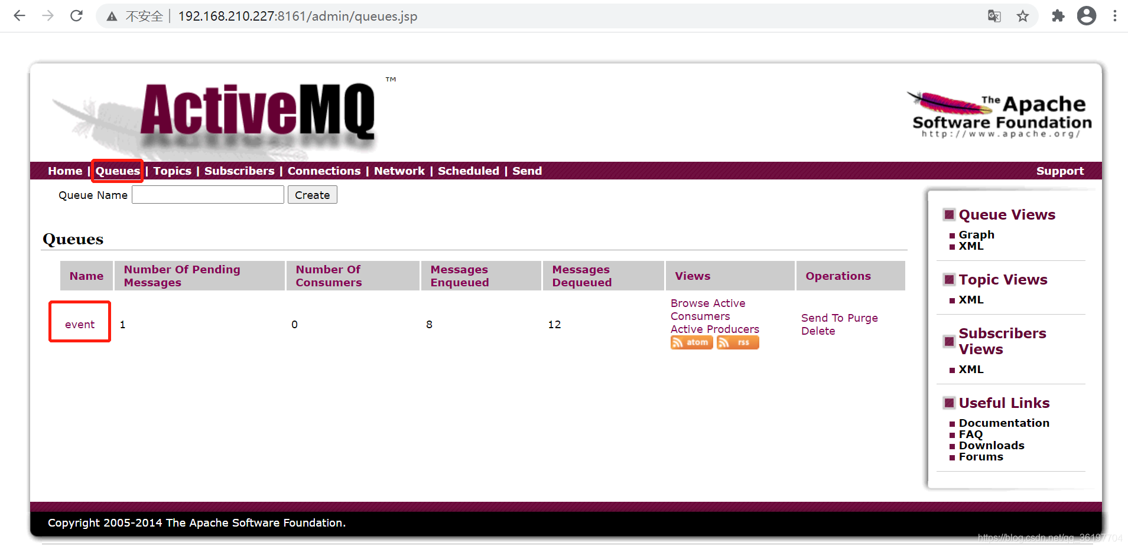The height and width of the screenshot is (549, 1128).
Task: Open the user profile avatar icon
Action: pos(1087,16)
